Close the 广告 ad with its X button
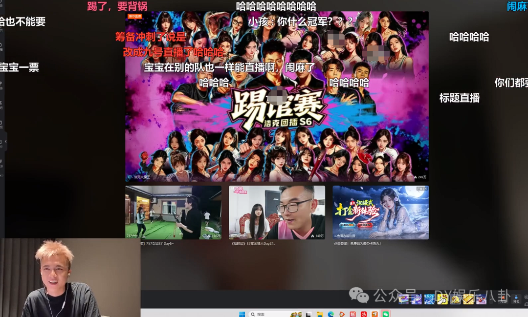Screen dimensions: 528x317 point(426,189)
